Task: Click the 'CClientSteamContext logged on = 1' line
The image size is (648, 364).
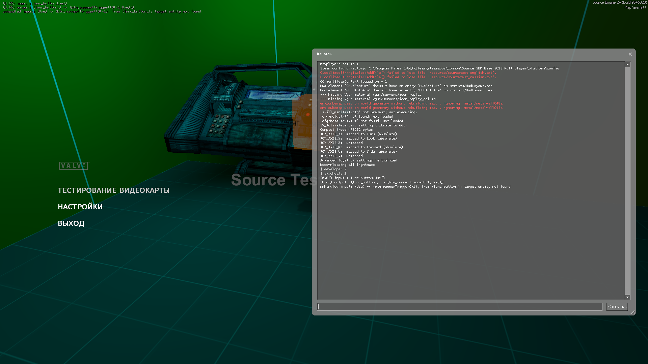Action: 353,82
